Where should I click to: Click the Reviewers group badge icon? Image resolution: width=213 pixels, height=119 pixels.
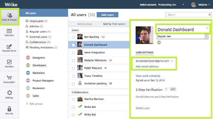point(28,88)
